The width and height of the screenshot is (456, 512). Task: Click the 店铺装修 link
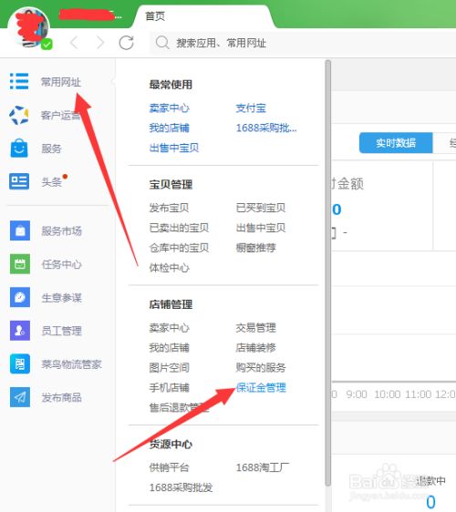click(x=256, y=347)
